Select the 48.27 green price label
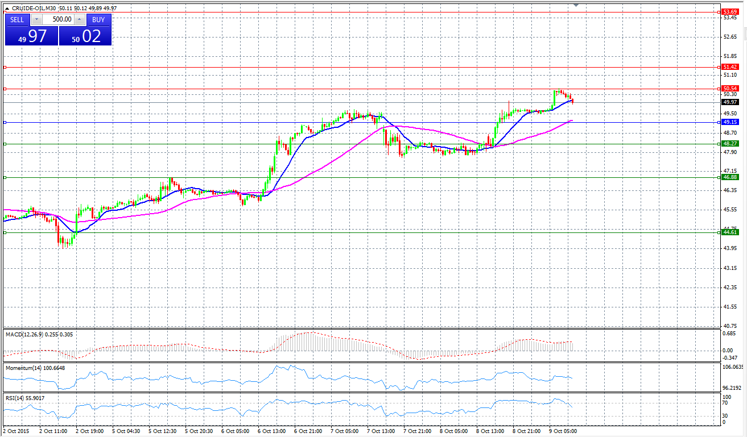The image size is (747, 437). (729, 144)
